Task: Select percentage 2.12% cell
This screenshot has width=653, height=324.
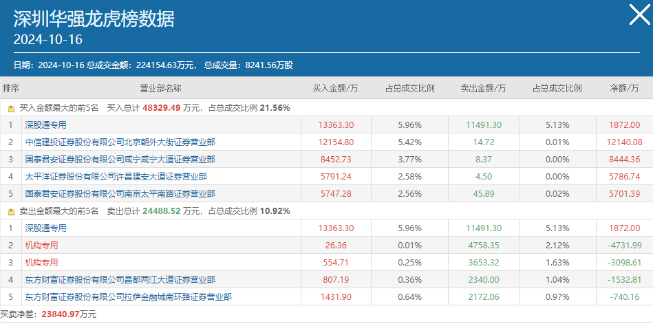Action: [557, 246]
